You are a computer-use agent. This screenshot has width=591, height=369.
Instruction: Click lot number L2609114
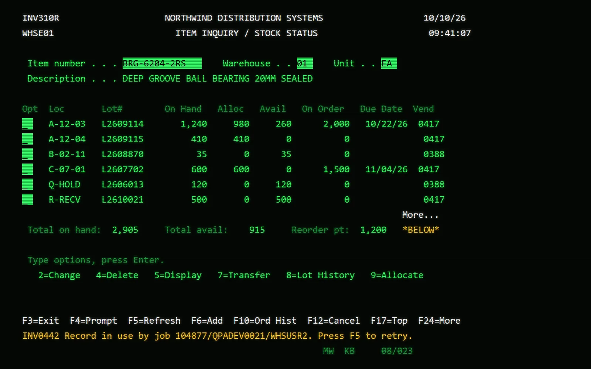[123, 124]
